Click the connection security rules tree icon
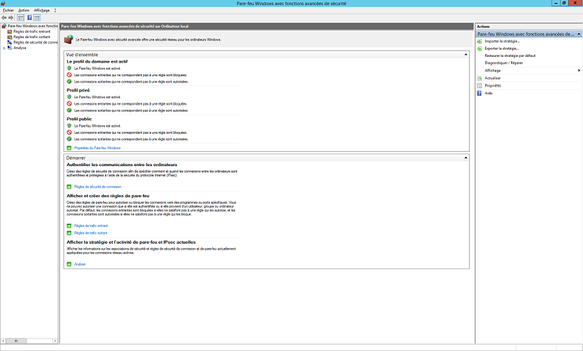The width and height of the screenshot is (583, 351). 10,42
